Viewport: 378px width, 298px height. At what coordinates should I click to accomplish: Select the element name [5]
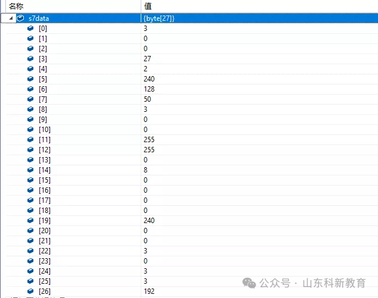tap(43, 79)
